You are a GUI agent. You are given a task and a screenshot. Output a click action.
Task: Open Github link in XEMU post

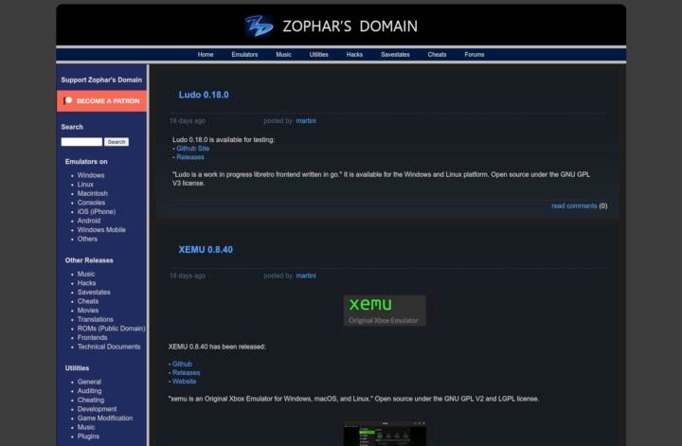pyautogui.click(x=182, y=365)
